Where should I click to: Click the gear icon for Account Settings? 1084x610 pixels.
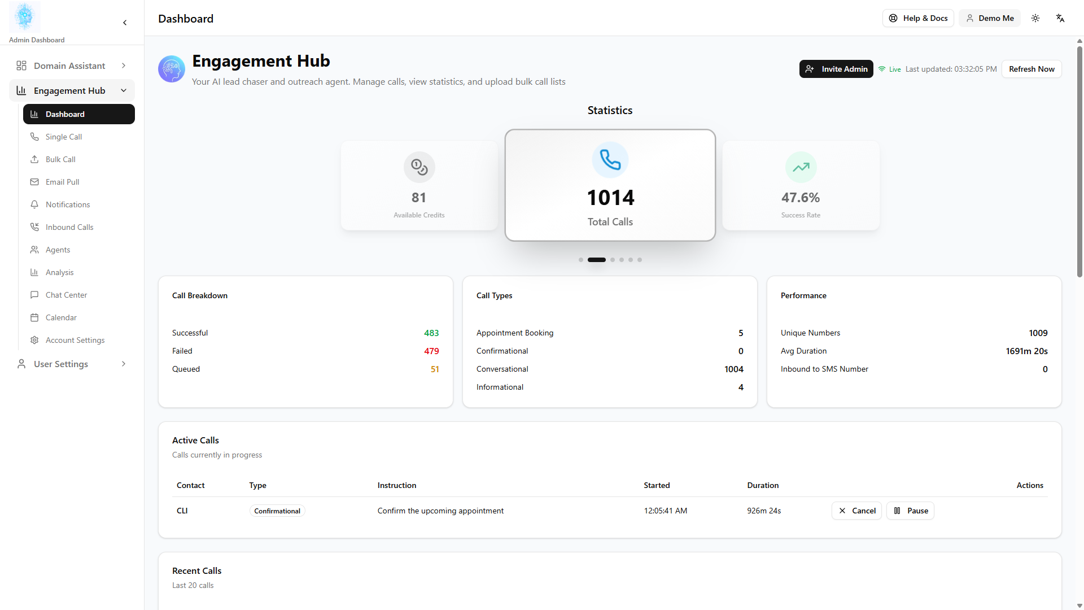34,340
